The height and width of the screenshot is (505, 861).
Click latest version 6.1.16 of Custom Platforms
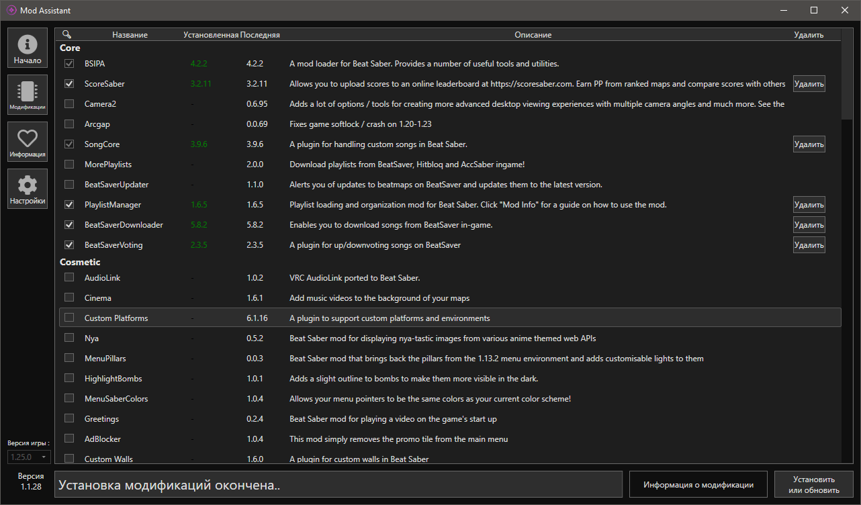pos(257,318)
